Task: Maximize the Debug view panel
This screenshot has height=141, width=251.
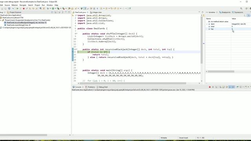Action: [69, 12]
